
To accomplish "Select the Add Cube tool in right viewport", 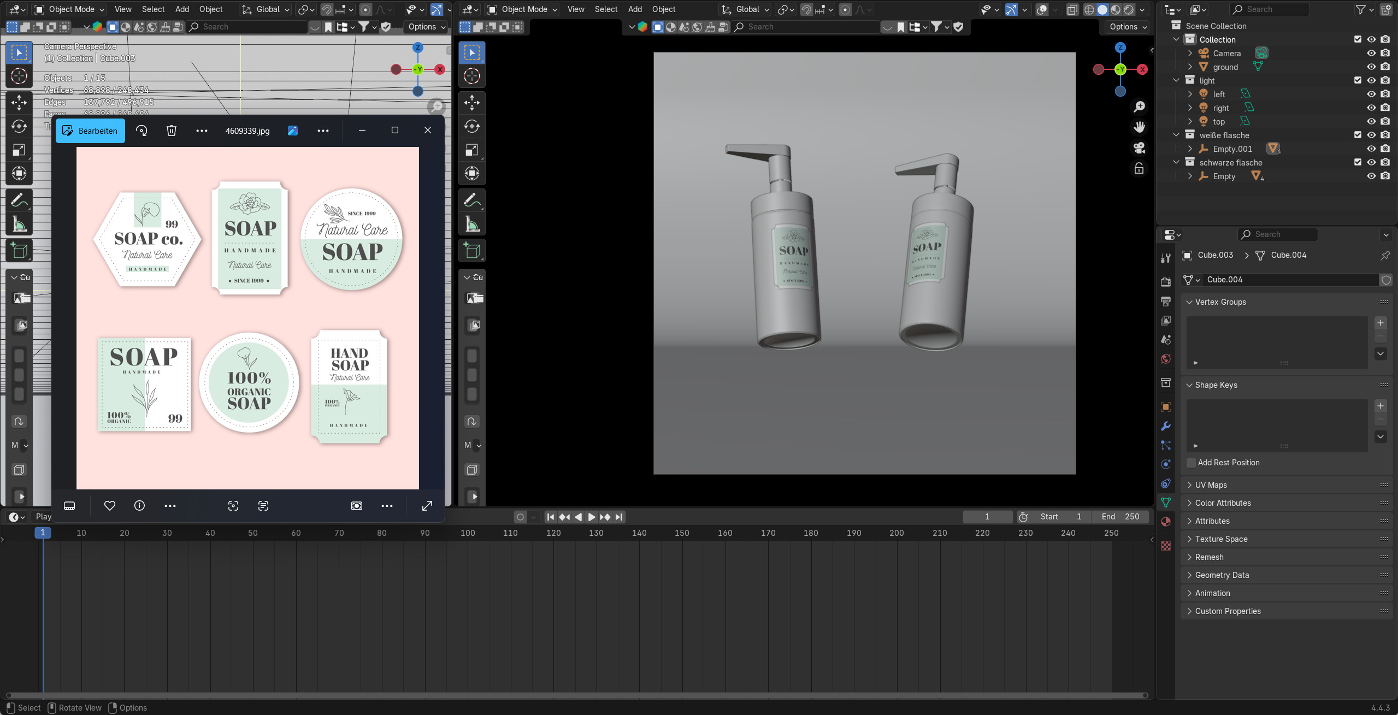I will (x=472, y=251).
